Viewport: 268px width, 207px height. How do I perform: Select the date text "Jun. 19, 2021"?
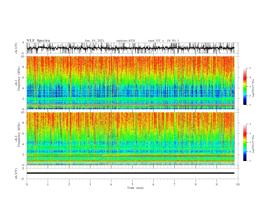coord(94,41)
